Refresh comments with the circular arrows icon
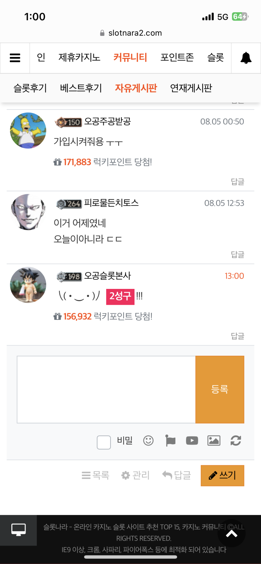The height and width of the screenshot is (564, 261). click(x=236, y=441)
